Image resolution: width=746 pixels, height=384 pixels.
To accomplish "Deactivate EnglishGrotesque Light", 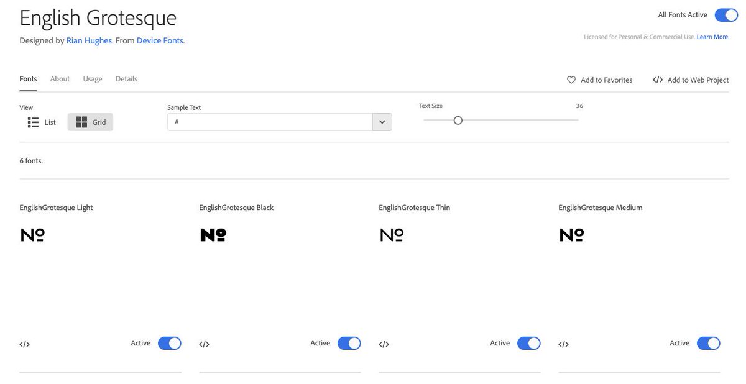I will [170, 342].
